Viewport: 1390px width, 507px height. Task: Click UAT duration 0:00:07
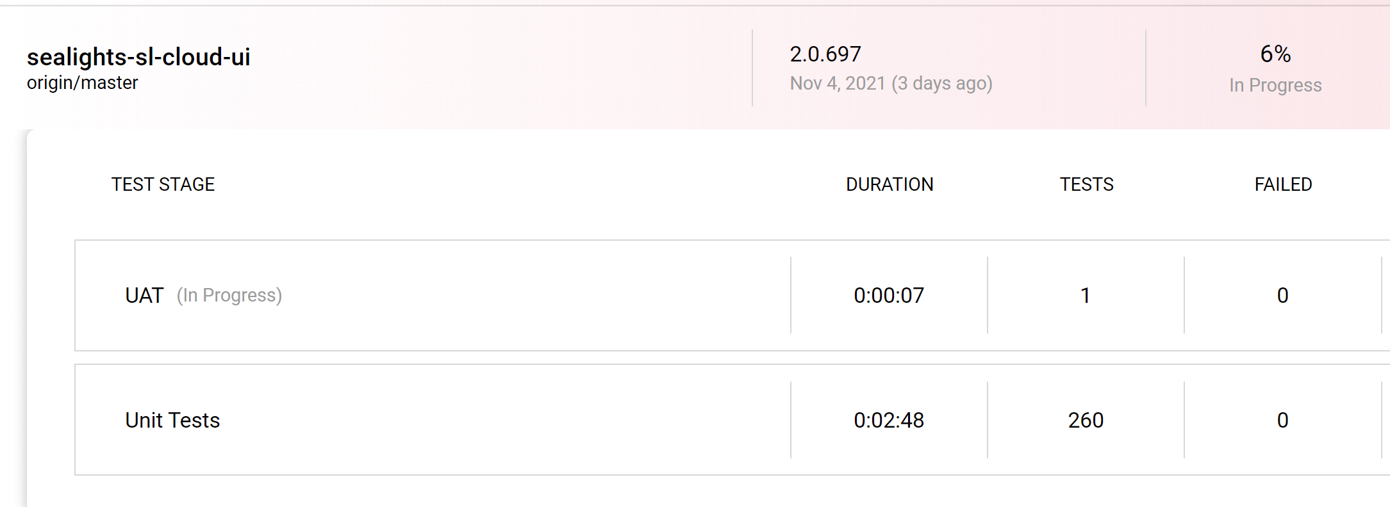tap(889, 296)
